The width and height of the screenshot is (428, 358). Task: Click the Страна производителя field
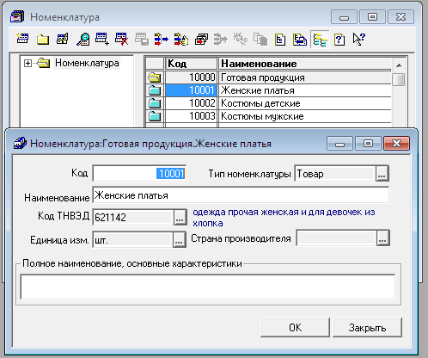(336, 238)
